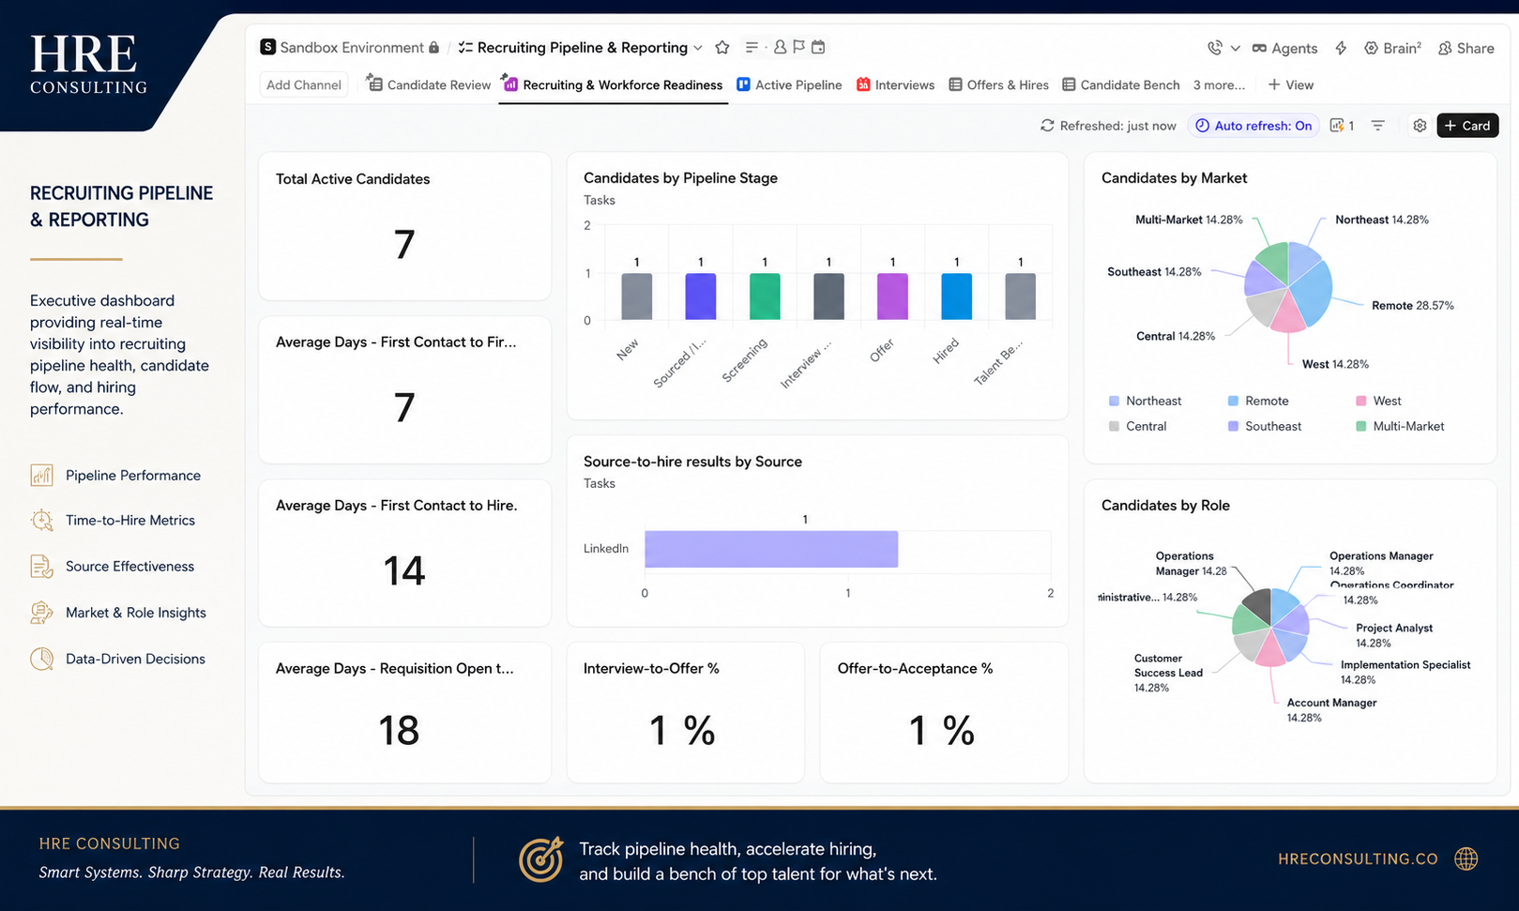Click the globe icon in the footer
This screenshot has width=1519, height=911.
point(1466,858)
